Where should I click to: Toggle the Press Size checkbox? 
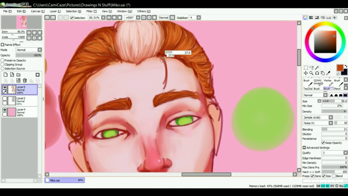click(x=323, y=176)
